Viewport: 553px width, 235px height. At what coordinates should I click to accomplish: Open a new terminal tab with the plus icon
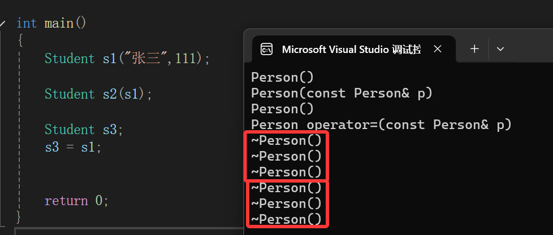click(x=475, y=49)
